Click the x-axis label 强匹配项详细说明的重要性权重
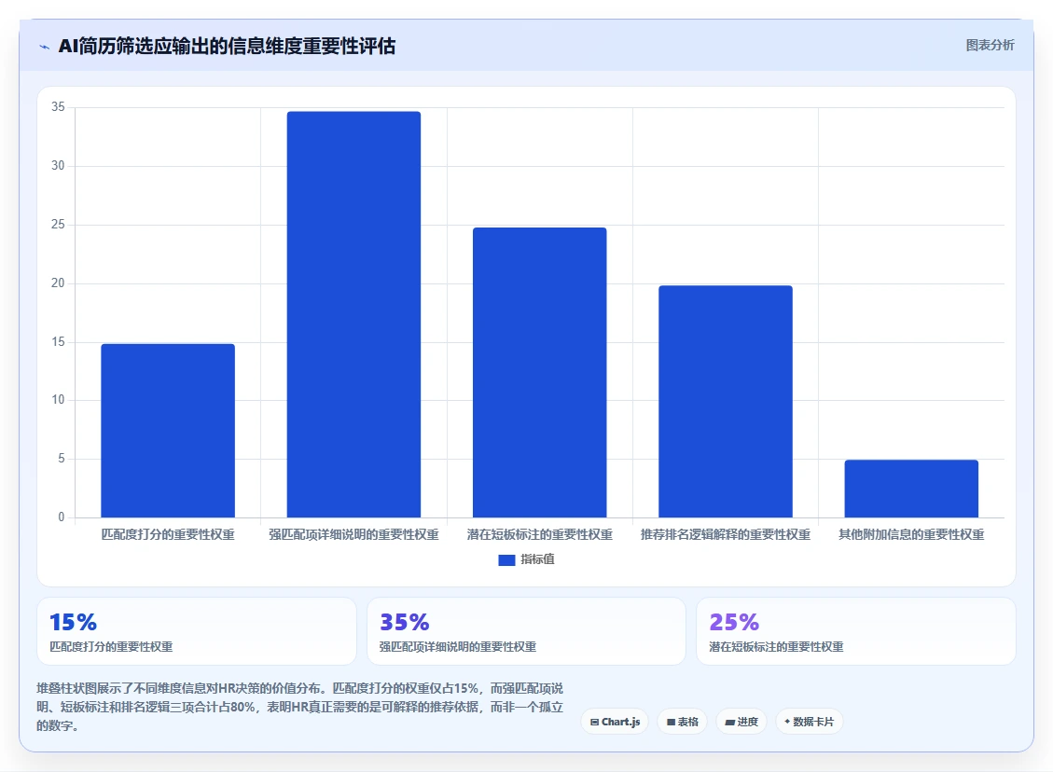Image resolution: width=1053 pixels, height=772 pixels. [353, 534]
